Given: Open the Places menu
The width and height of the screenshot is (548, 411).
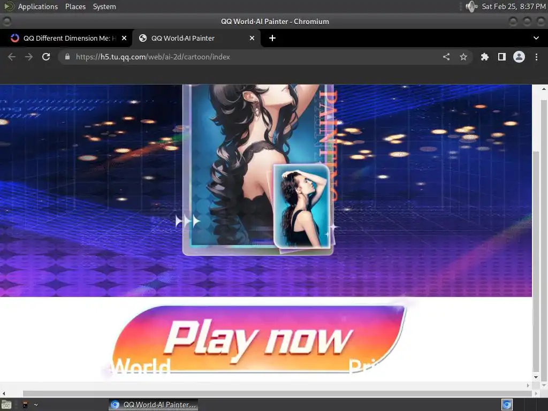Looking at the screenshot, I should click(x=75, y=6).
